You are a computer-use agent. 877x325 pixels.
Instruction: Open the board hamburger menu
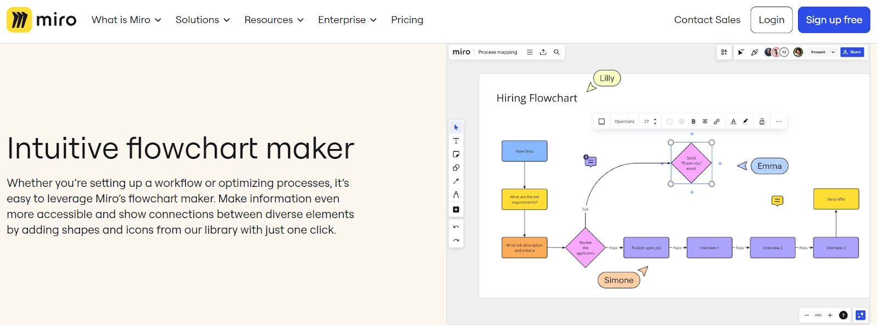pyautogui.click(x=529, y=52)
